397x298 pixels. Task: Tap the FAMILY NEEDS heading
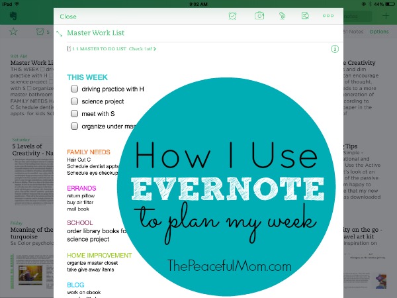(x=89, y=152)
